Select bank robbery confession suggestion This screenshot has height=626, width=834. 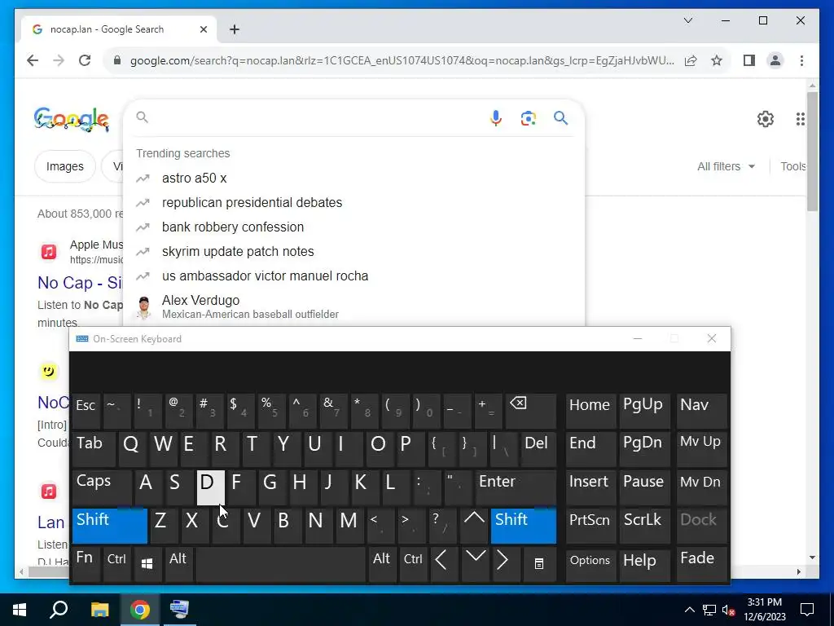[353, 227]
